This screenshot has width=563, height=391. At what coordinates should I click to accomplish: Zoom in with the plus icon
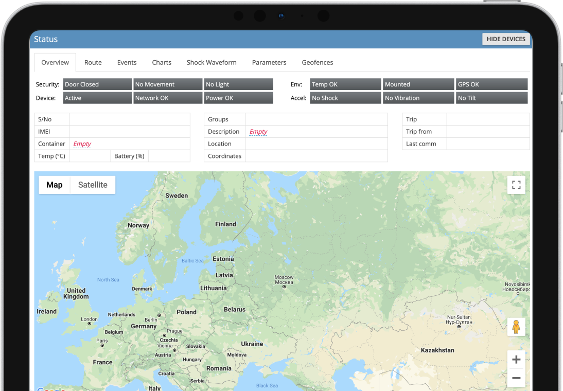pos(516,360)
